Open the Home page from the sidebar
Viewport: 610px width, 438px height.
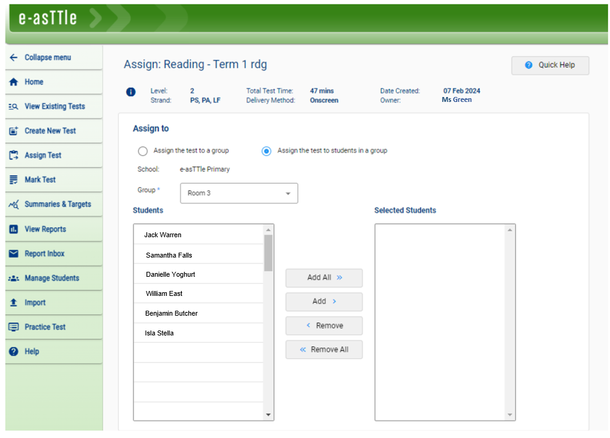[x=34, y=82]
